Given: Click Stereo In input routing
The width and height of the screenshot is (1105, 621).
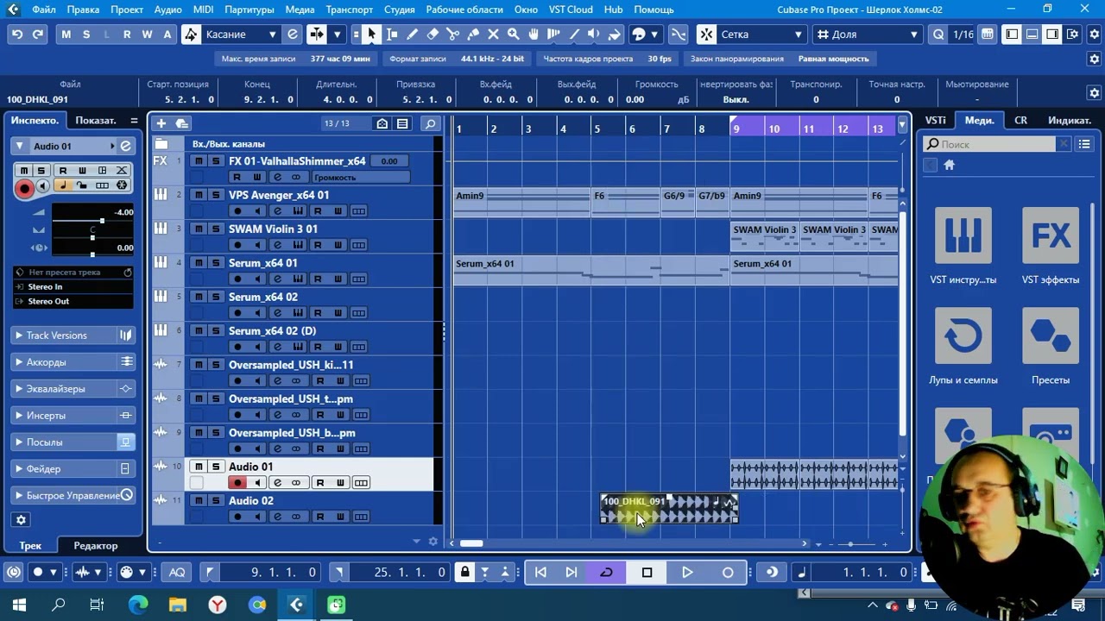Looking at the screenshot, I should (x=73, y=286).
